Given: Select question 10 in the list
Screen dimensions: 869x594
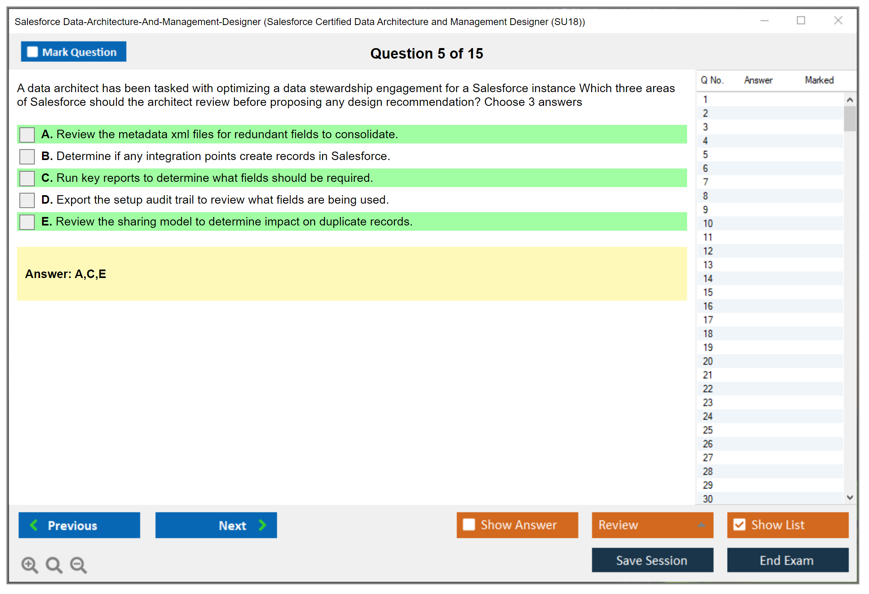Looking at the screenshot, I should 708,223.
